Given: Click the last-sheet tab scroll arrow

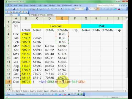Looking at the screenshot, I should point(13,91).
